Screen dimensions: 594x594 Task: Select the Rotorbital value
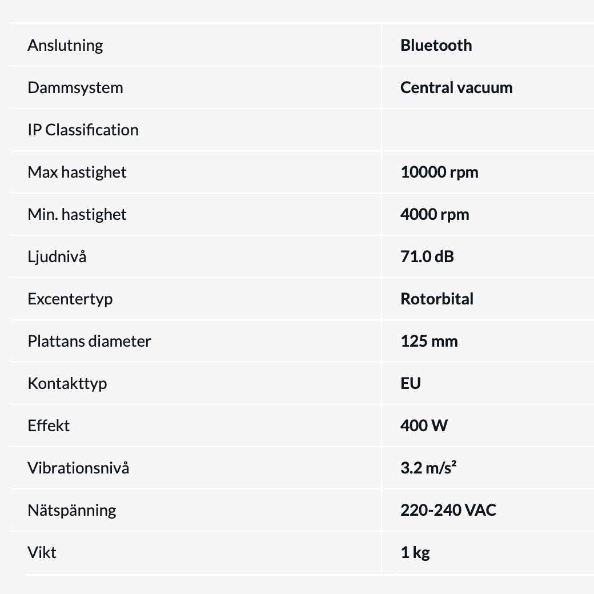point(437,299)
